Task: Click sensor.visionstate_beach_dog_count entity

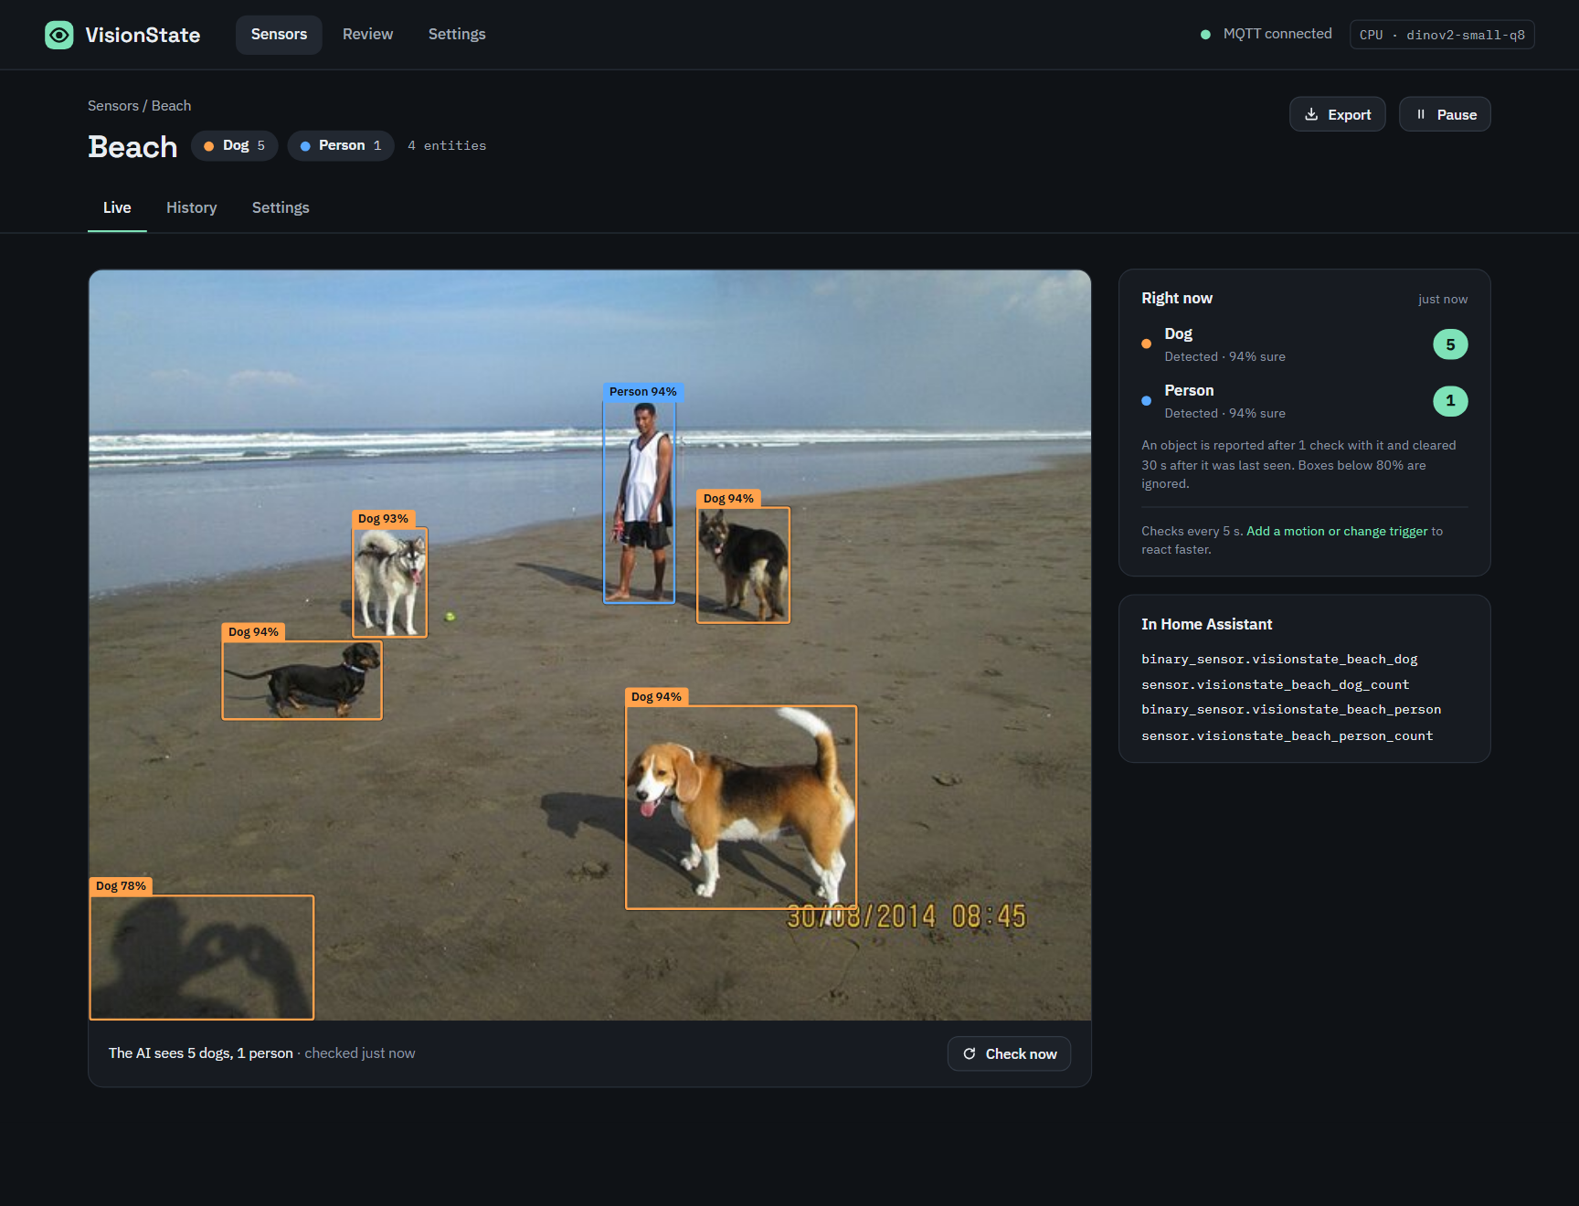Action: click(x=1276, y=684)
